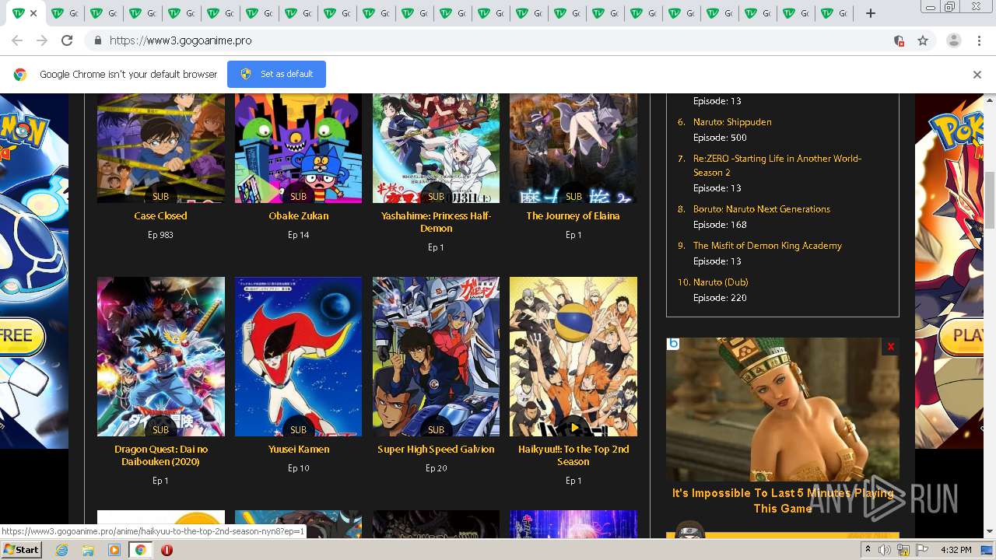Click the Journey of Elaina cover thumbnail

coord(573,148)
